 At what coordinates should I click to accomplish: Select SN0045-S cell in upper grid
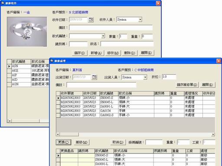109,98
